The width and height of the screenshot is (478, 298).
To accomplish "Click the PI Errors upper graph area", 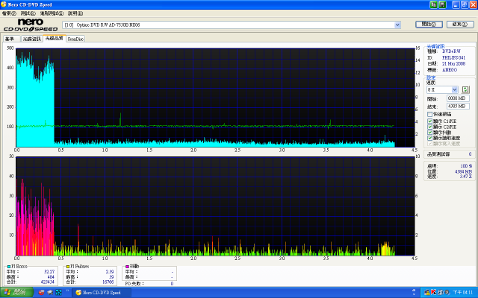I will click(215, 98).
